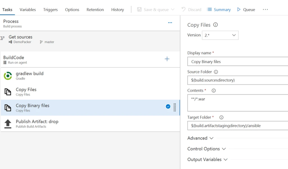Viewport: 288px width, 169px height.
Task: Select the BuildCode agent phase
Action: point(90,60)
